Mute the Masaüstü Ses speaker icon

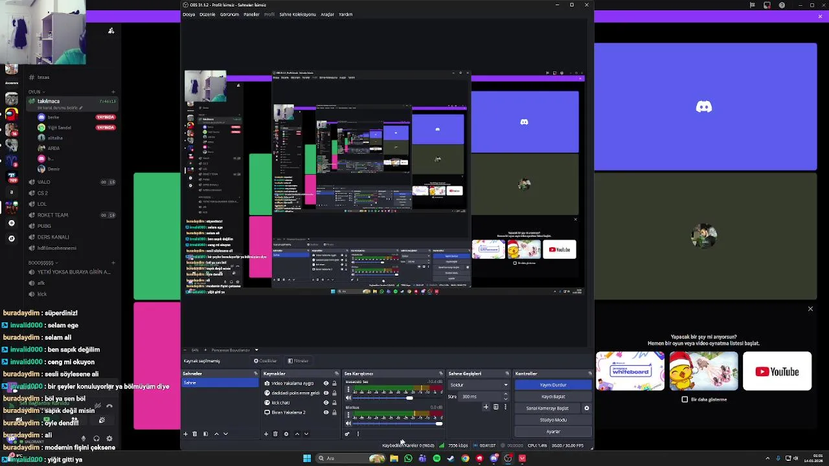348,398
